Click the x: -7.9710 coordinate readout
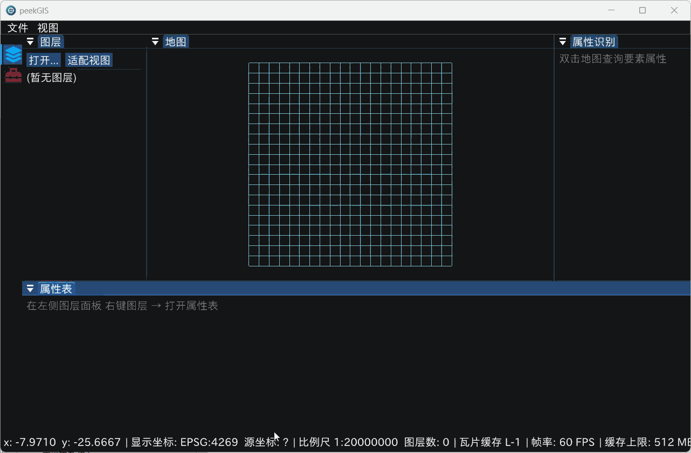The image size is (691, 453). point(30,442)
